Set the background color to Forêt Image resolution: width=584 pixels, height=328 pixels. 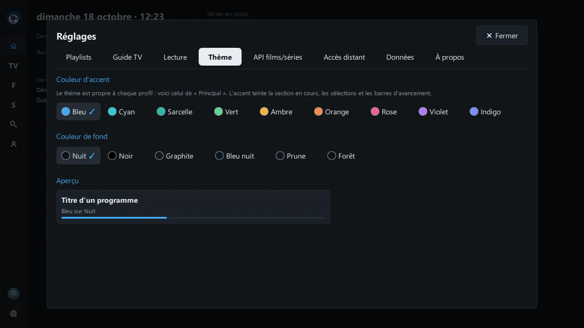click(341, 156)
